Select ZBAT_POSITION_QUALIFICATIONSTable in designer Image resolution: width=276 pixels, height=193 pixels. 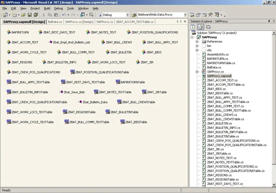[x=99, y=72]
